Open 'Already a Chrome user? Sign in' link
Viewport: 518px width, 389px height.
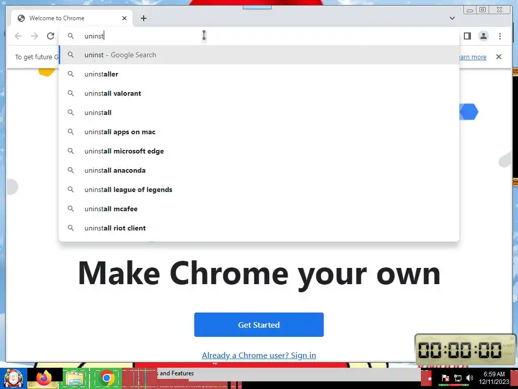click(259, 355)
